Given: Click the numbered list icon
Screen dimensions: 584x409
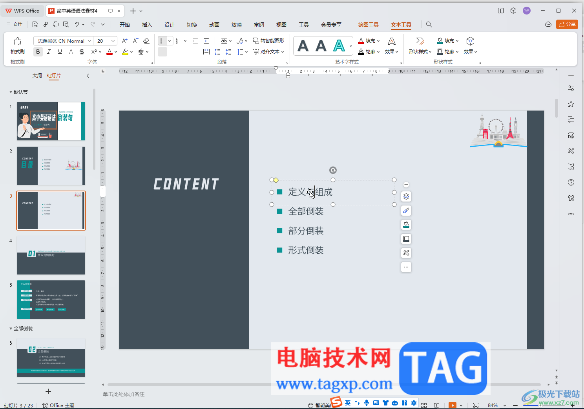Looking at the screenshot, I should click(179, 41).
